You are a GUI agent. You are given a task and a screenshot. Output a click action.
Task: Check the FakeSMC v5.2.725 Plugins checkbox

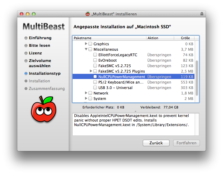pos(95,71)
